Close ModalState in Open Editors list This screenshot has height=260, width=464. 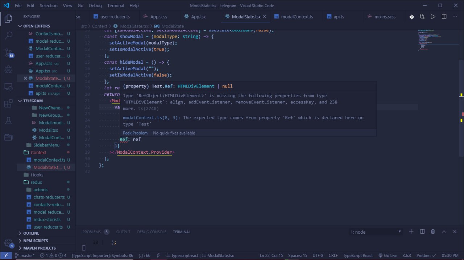coord(25,78)
